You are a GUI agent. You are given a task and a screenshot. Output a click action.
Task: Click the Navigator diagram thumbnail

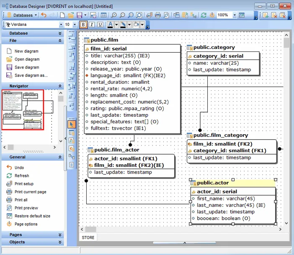click(x=23, y=110)
